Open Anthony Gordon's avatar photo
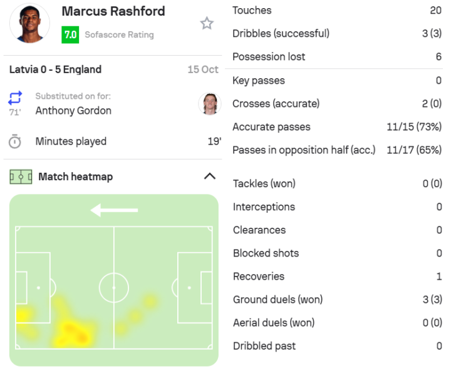This screenshot has width=451, height=371. pyautogui.click(x=210, y=104)
